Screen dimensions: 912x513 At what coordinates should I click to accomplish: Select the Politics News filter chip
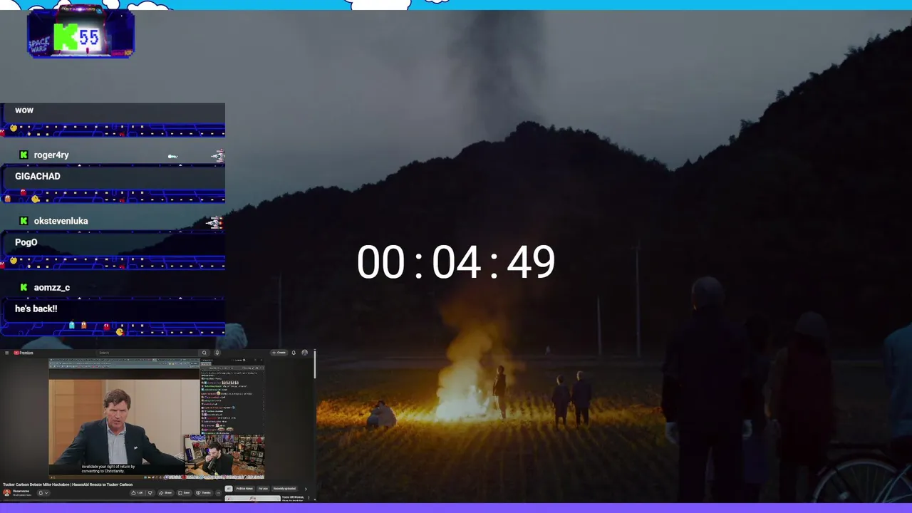[x=244, y=489]
